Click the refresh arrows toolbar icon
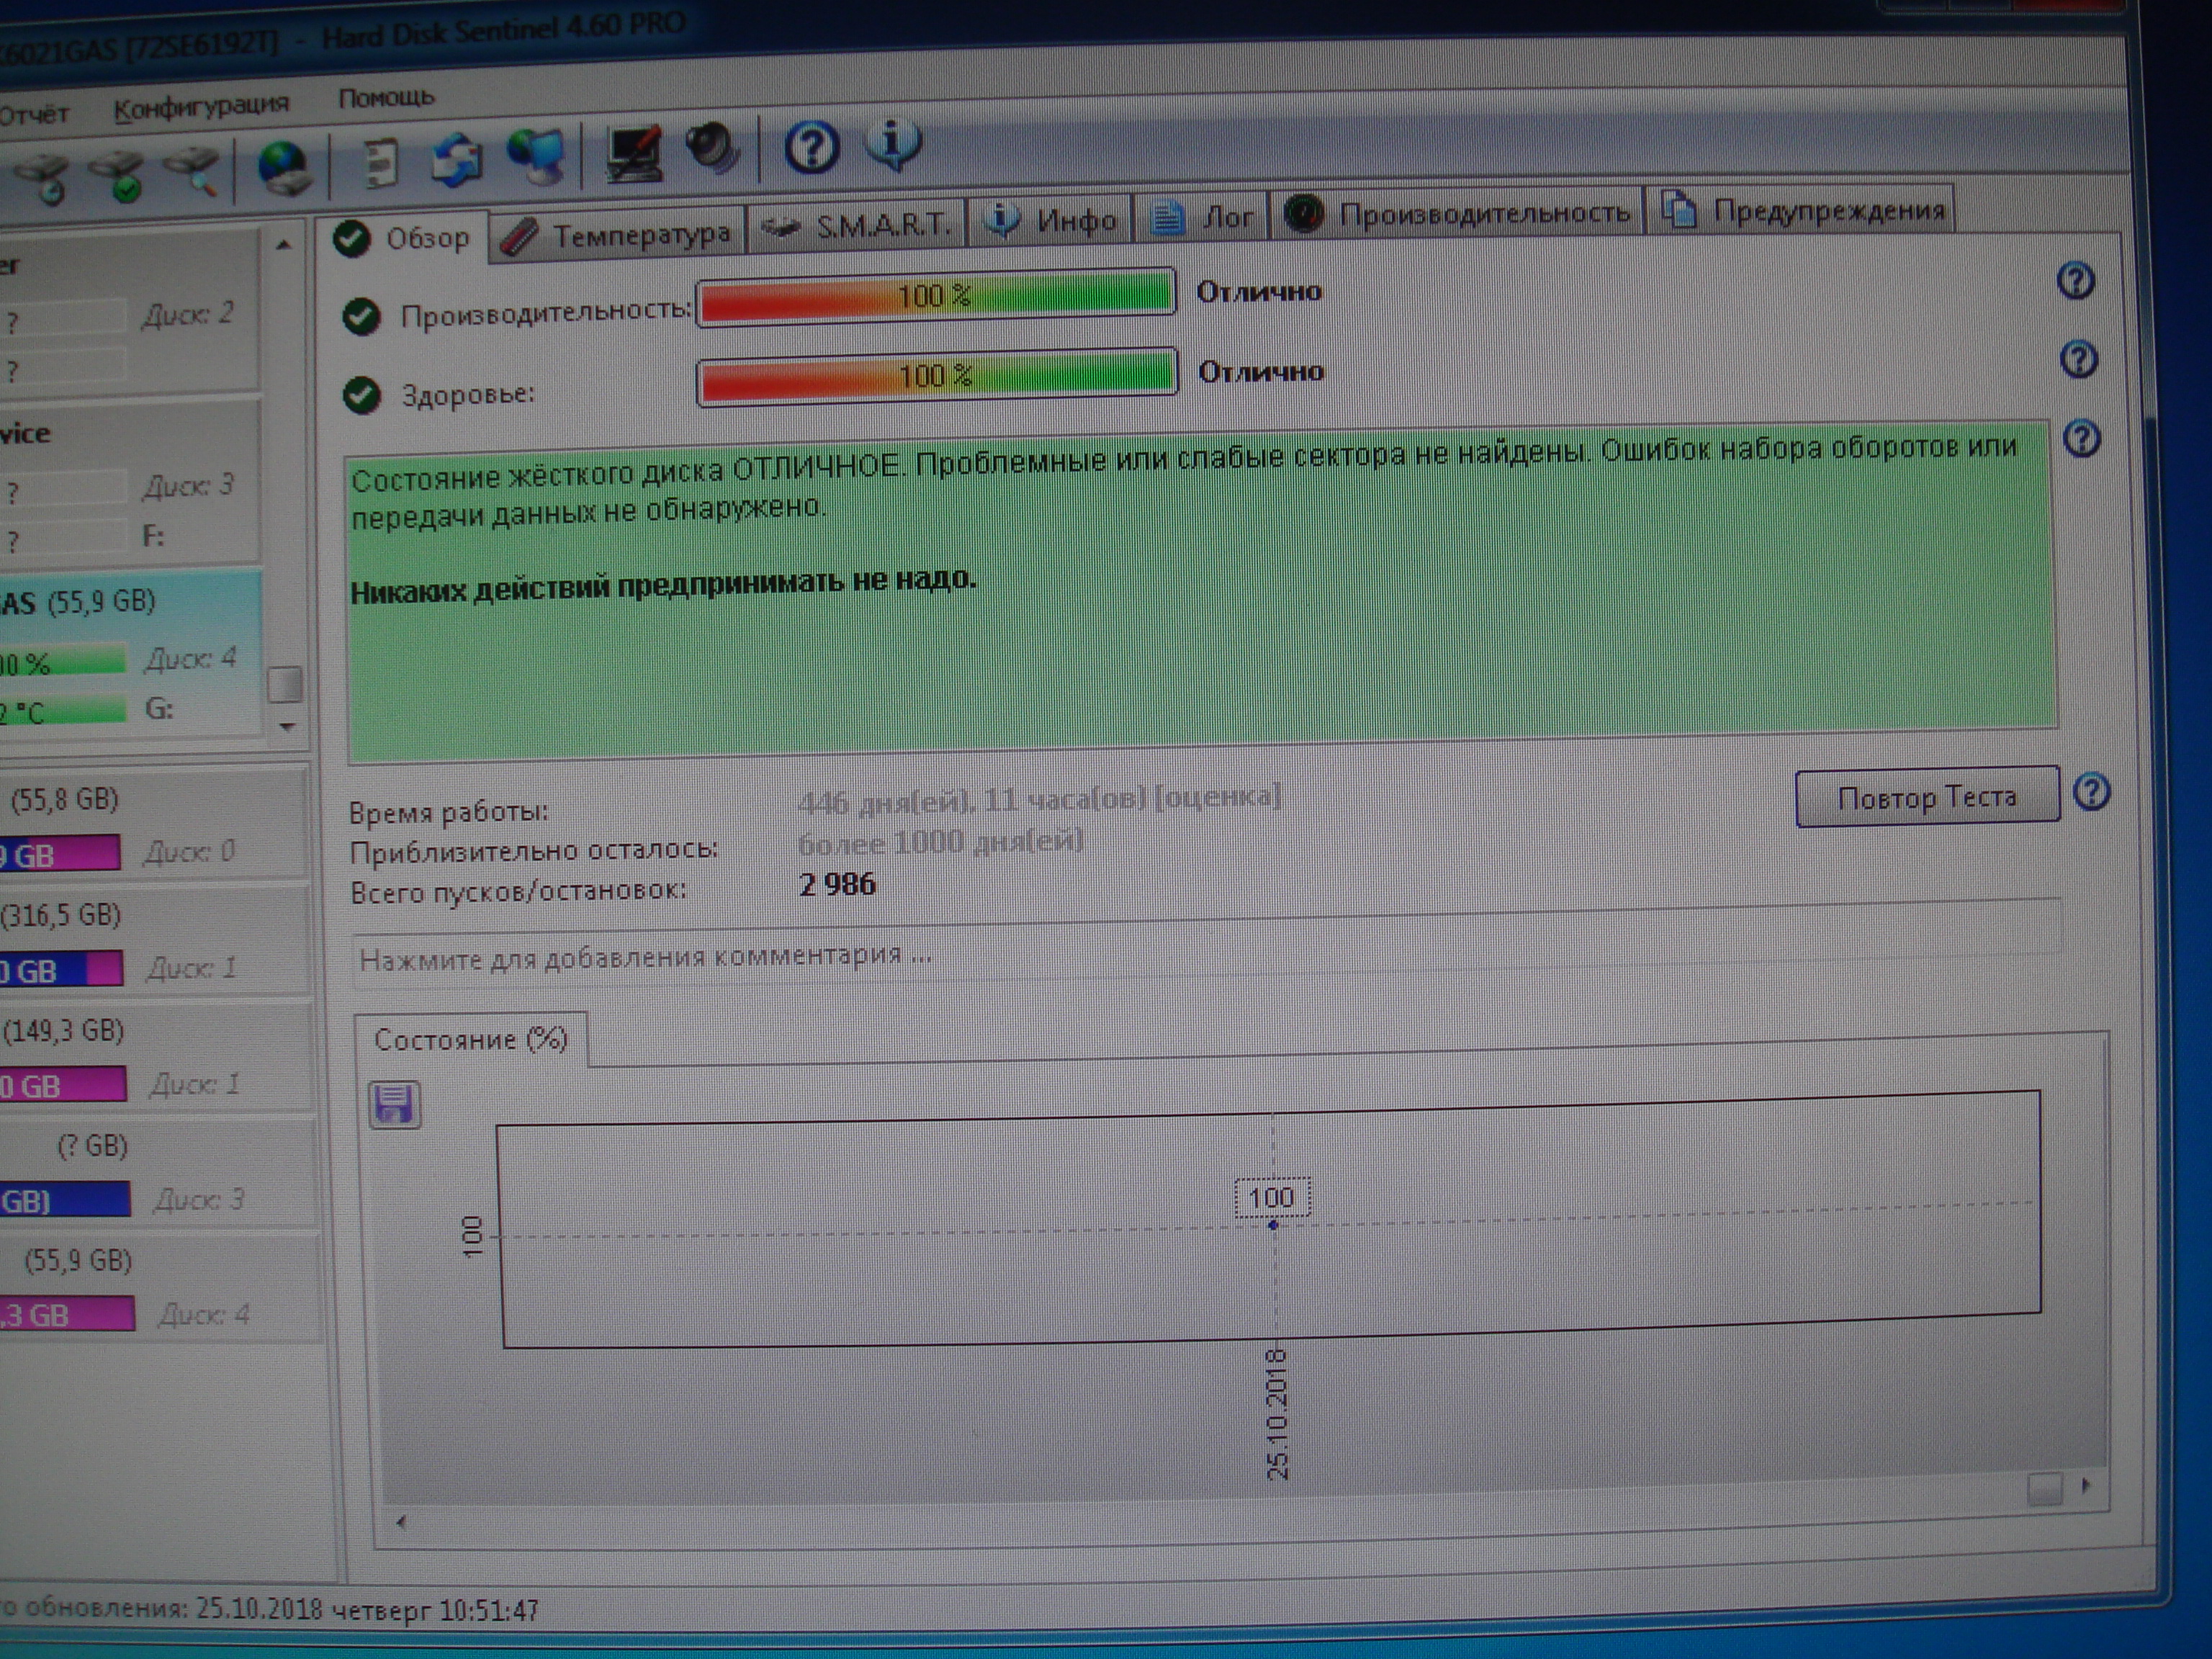The image size is (2212, 1659). [x=457, y=159]
